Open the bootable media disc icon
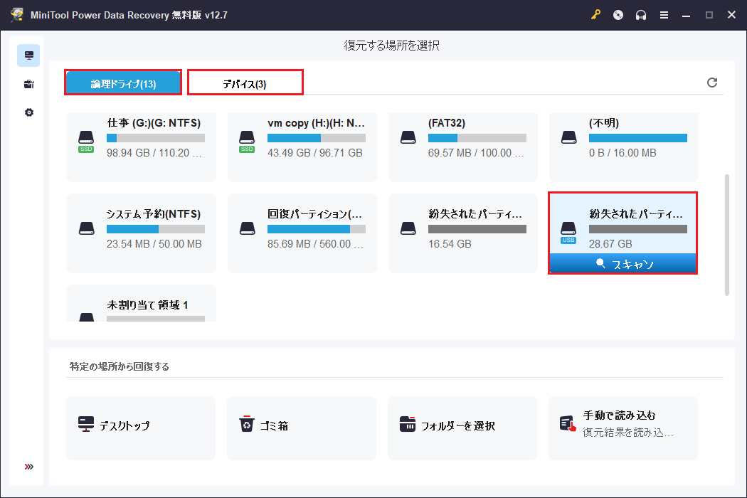The width and height of the screenshot is (747, 498). coord(618,14)
